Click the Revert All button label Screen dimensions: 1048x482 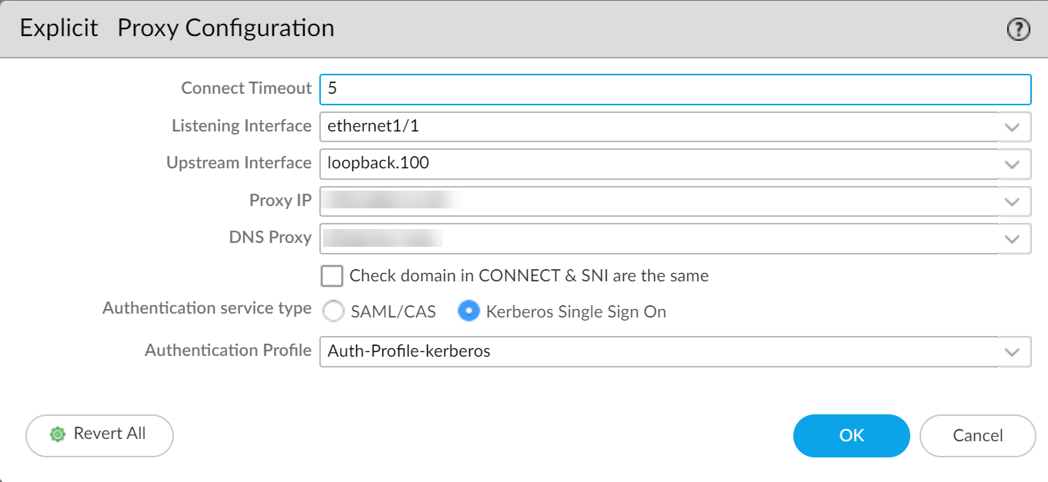pos(109,434)
